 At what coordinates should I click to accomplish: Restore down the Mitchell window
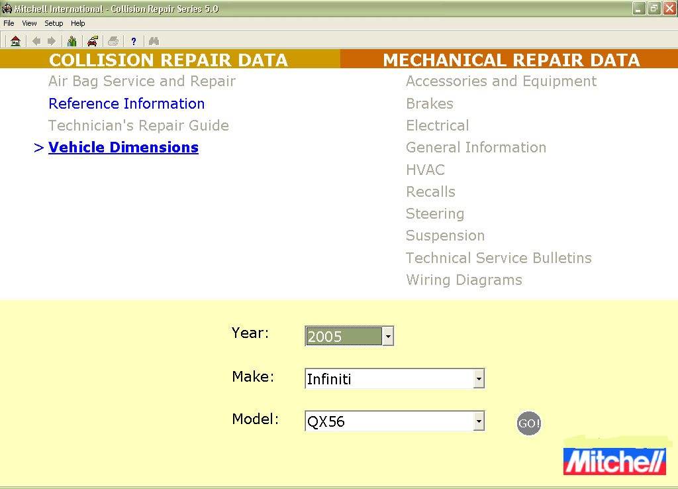[654, 8]
